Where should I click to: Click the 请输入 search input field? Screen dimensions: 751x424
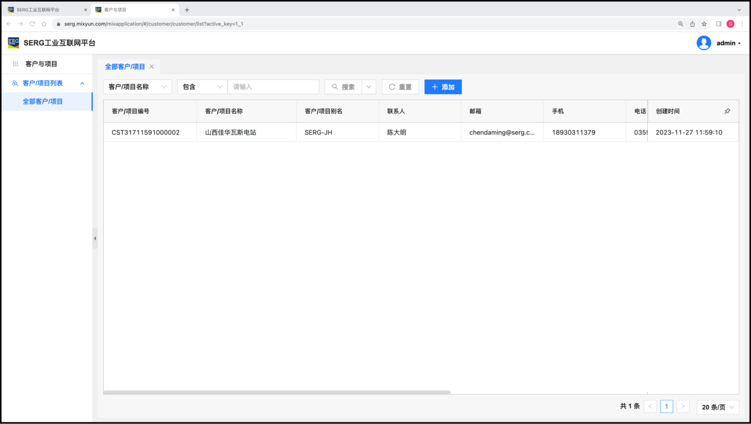273,87
